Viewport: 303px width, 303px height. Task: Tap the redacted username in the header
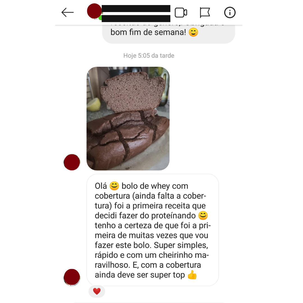(136, 13)
